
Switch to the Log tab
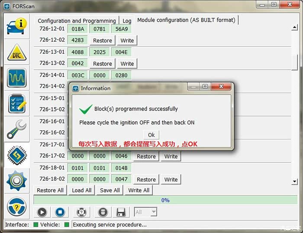click(127, 21)
